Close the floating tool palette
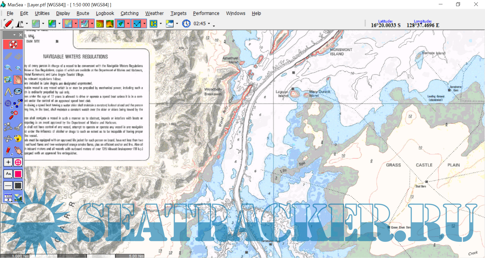 point(21,35)
